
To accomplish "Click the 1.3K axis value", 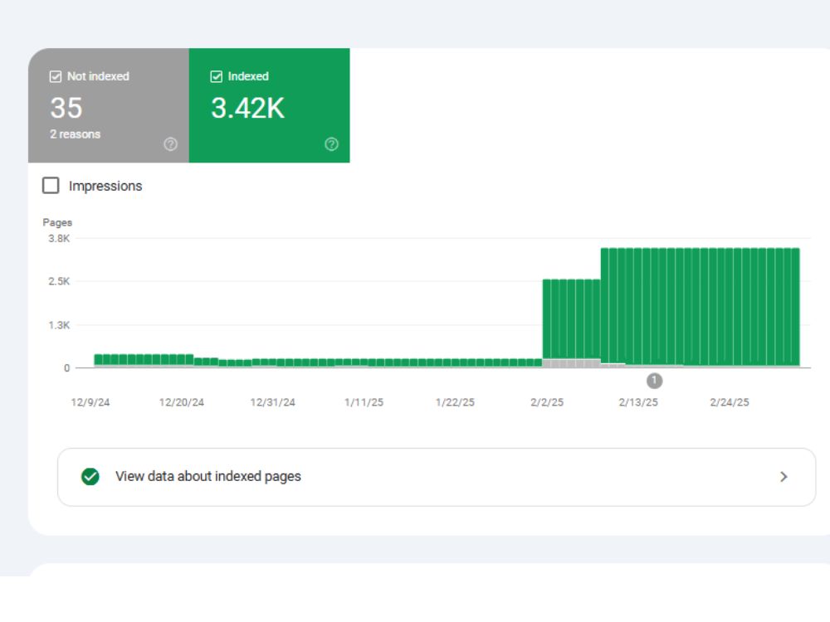I will (59, 325).
